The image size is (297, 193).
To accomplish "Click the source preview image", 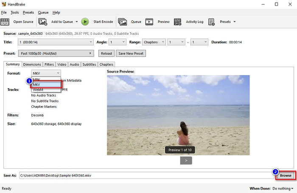I will [178, 115].
